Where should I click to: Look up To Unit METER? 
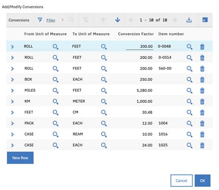pos(104,101)
